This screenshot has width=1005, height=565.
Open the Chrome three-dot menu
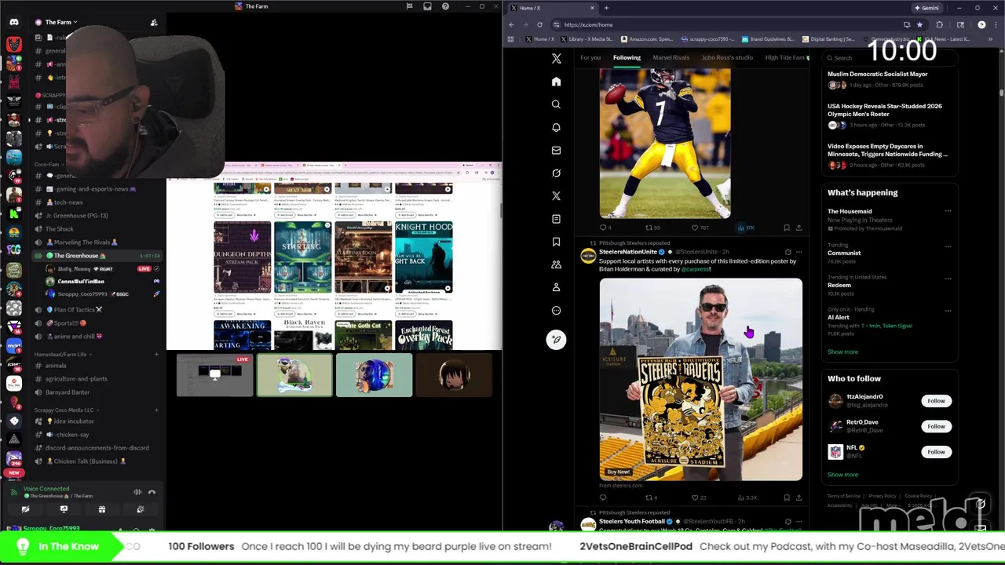[x=997, y=24]
